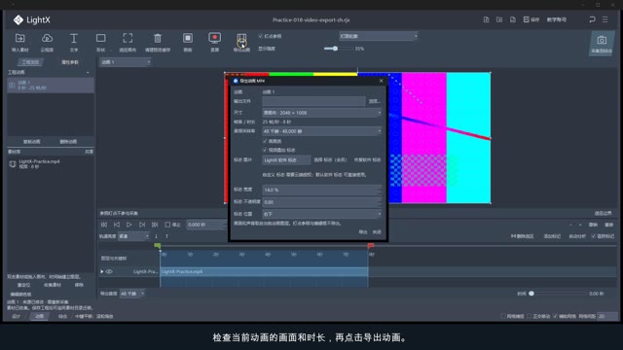Open the logo position dropdown in export dialog
The height and width of the screenshot is (350, 623).
322,214
